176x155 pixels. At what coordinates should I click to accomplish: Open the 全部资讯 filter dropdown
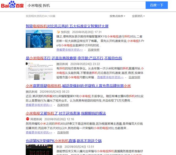(138, 16)
